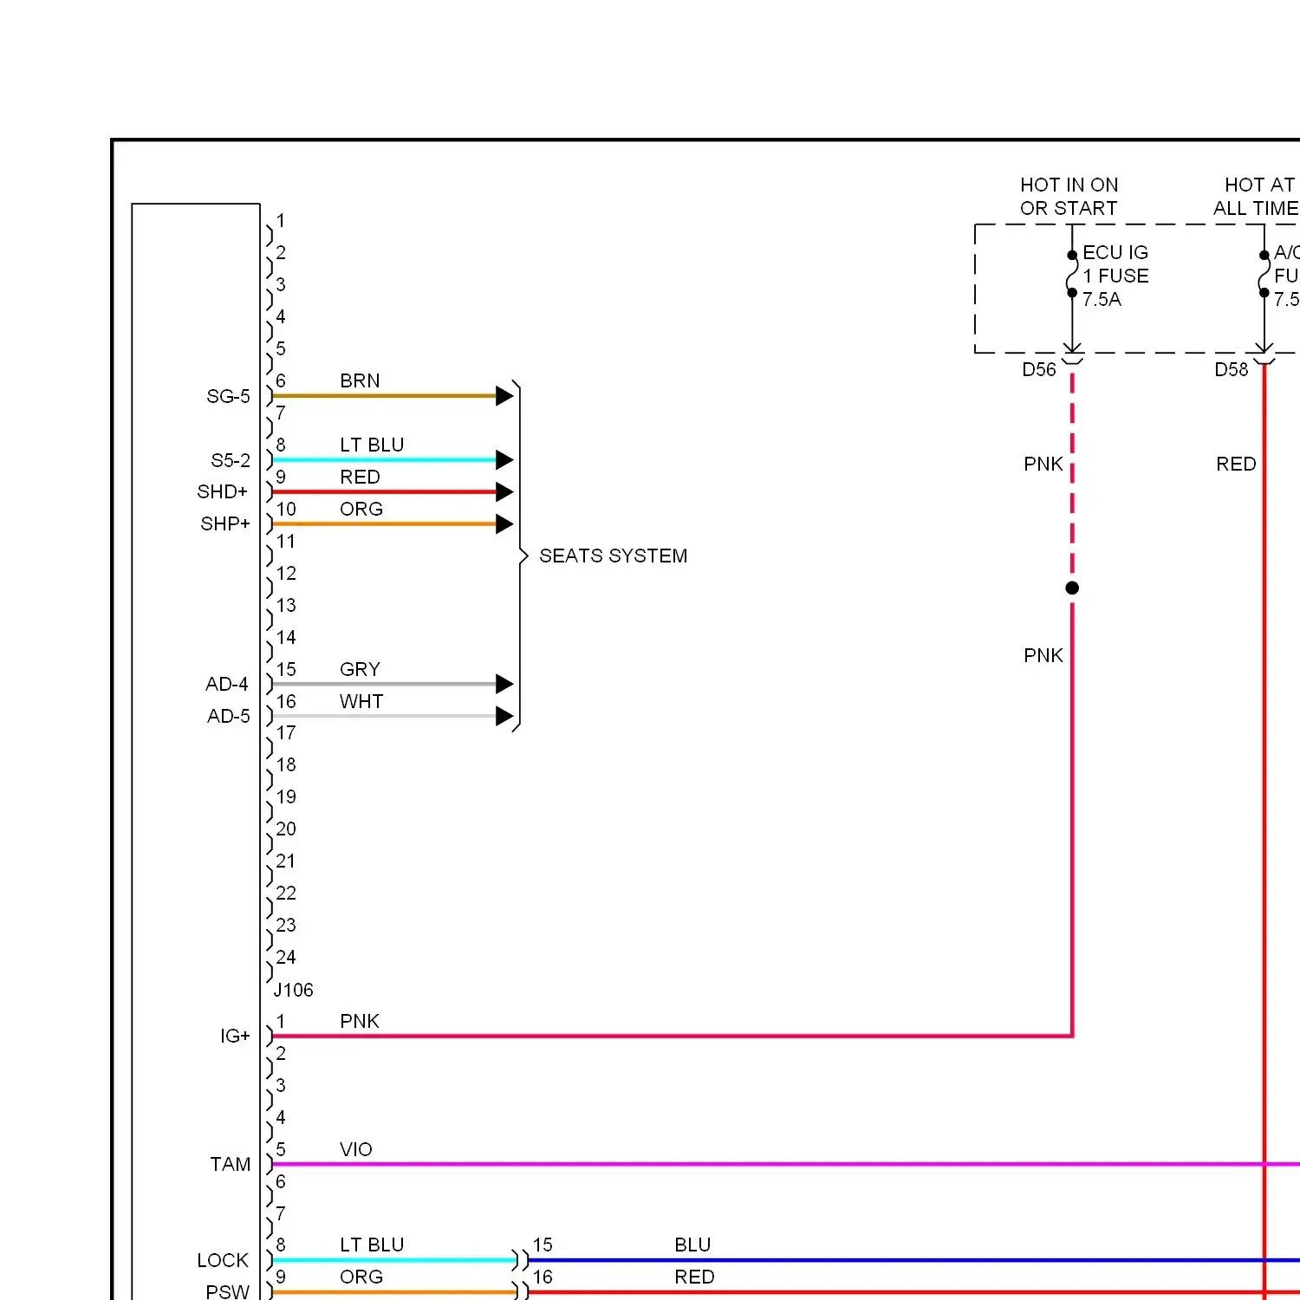
Task: Click pin number 24 label
Action: [286, 957]
